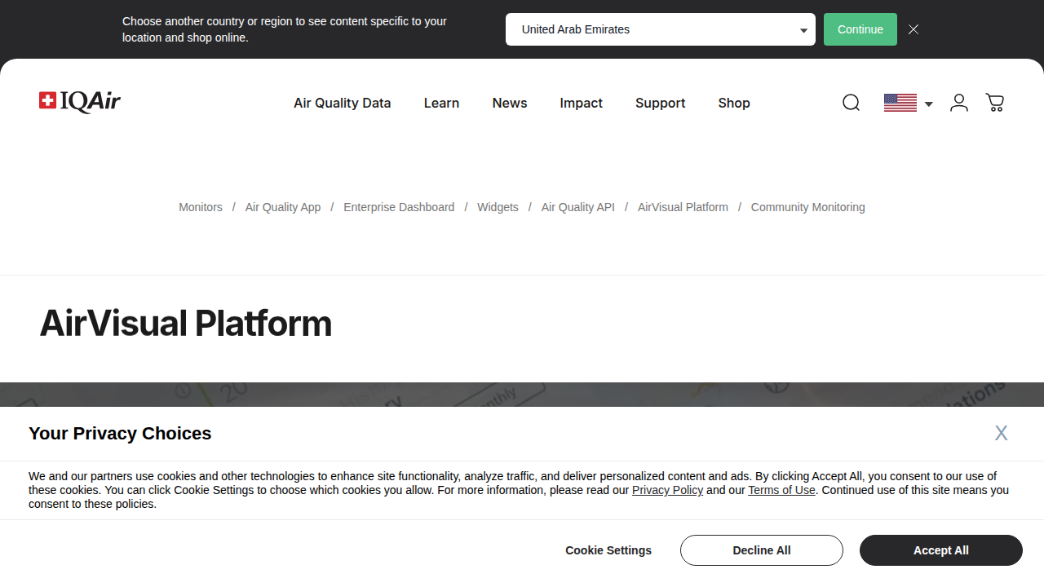This screenshot has width=1044, height=587.
Task: Go to the Air Quality API link
Action: pyautogui.click(x=578, y=207)
